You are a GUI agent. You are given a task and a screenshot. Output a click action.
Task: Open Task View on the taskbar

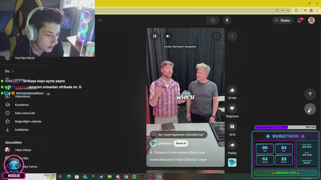[60, 177]
